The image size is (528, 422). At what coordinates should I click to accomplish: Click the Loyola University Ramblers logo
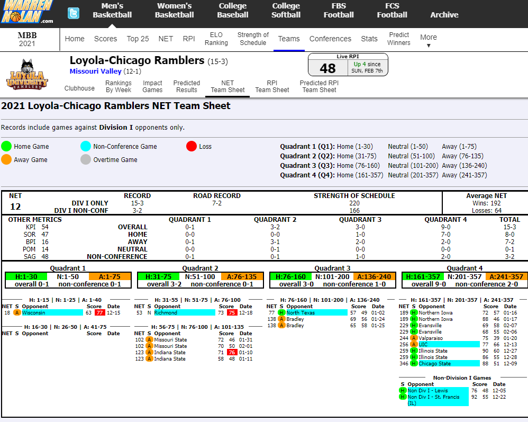(27, 74)
